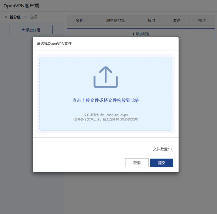Select the 新分组 group in sidebar
This screenshot has height=214, width=217.
tap(15, 17)
